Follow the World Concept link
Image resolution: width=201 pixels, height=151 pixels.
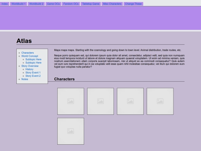tap(30, 56)
